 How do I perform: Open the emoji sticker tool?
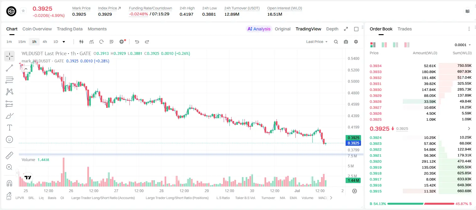(x=9, y=139)
